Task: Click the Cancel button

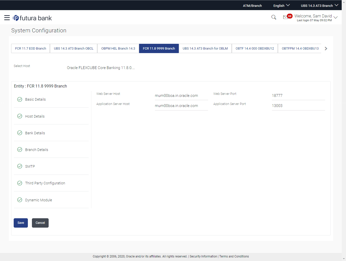Action: [x=40, y=223]
